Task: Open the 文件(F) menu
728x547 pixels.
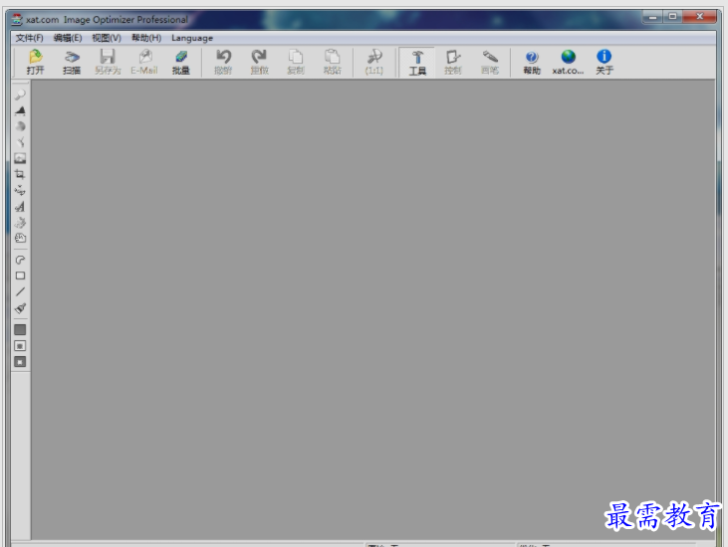Action: pyautogui.click(x=29, y=38)
